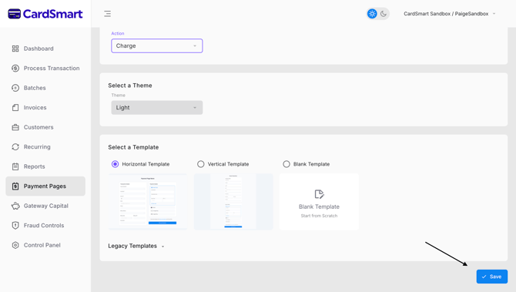Click the Process Transaction dollar icon
The image size is (516, 292).
pos(15,68)
